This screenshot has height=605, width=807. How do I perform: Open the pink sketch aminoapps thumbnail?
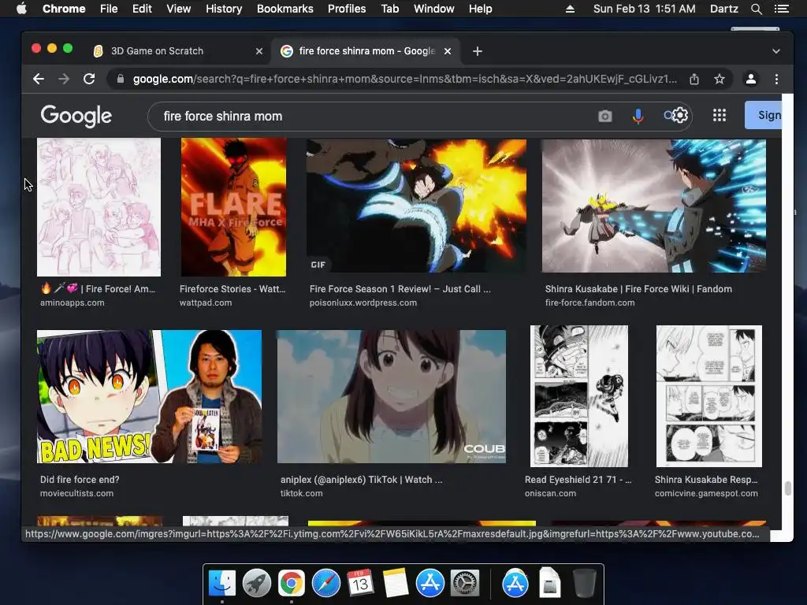99,207
